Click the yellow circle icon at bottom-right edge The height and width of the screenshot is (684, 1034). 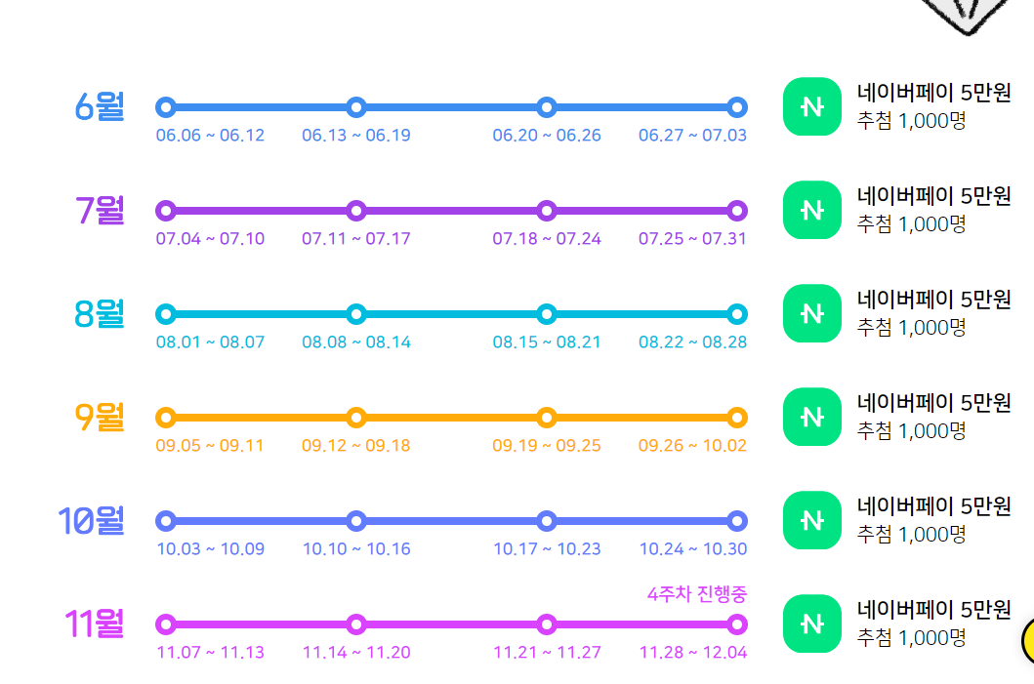click(1028, 641)
